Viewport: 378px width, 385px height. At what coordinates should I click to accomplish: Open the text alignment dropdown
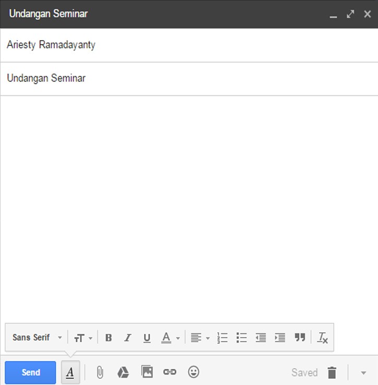tap(200, 338)
